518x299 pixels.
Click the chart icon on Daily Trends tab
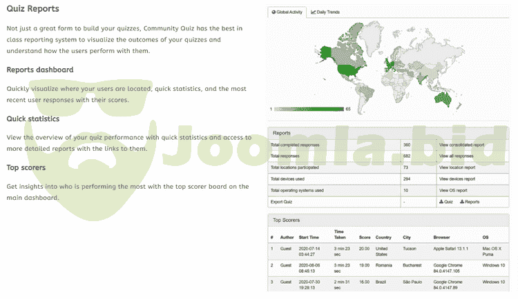313,12
